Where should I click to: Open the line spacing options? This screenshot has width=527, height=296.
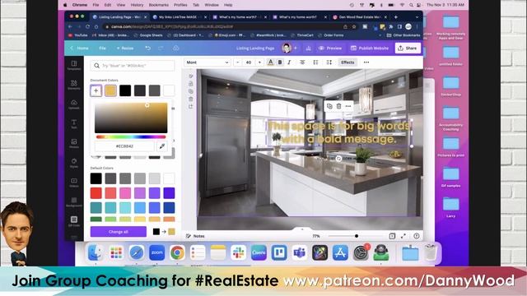point(329,62)
